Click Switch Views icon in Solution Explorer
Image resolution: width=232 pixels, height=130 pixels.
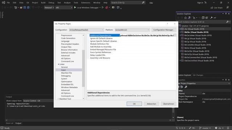click(x=189, y=18)
